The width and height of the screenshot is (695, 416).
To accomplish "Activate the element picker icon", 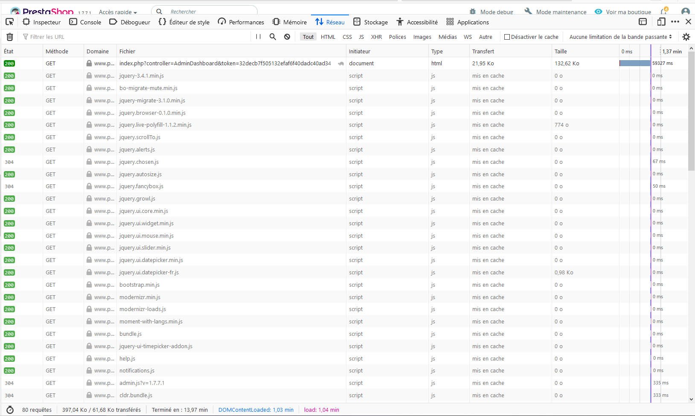I will coord(10,22).
